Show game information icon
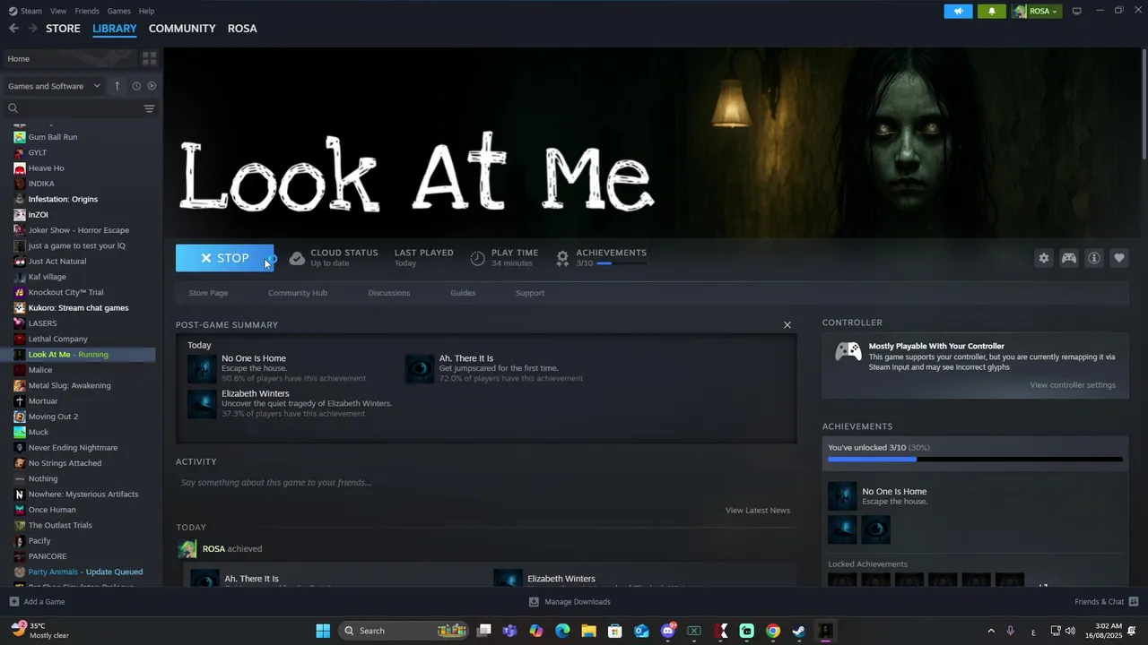 pyautogui.click(x=1094, y=258)
